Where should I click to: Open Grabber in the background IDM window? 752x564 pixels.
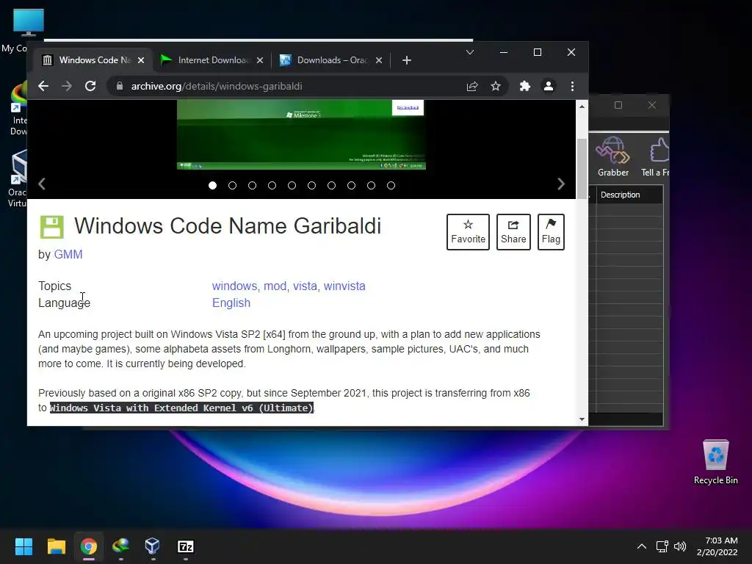point(613,157)
